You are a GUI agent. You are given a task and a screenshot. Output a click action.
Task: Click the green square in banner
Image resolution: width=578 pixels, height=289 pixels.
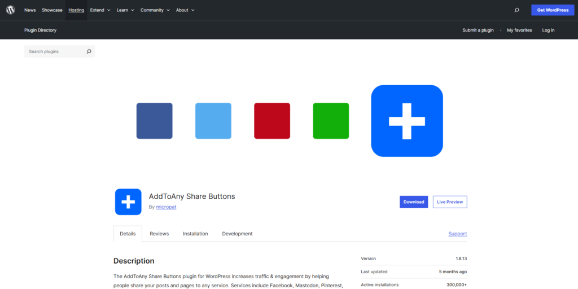[331, 121]
